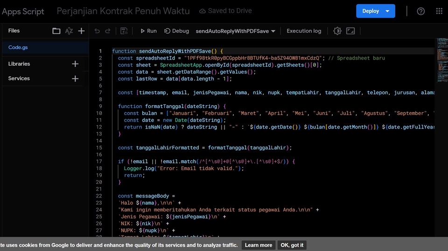Click the Libraries label
The width and height of the screenshot is (448, 251).
(x=19, y=64)
